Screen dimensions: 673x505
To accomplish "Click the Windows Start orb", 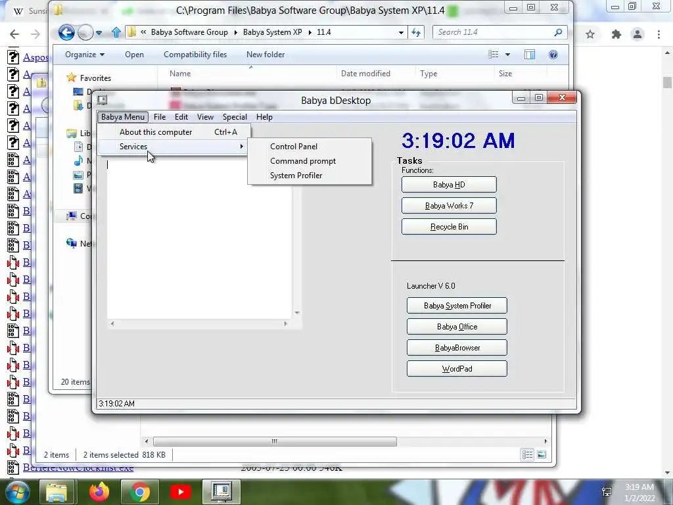I will [x=17, y=492].
